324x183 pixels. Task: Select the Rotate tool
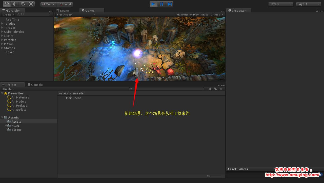[23, 4]
